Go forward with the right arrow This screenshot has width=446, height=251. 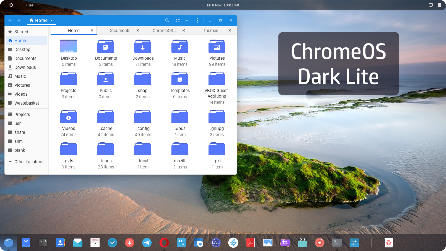click(x=19, y=20)
